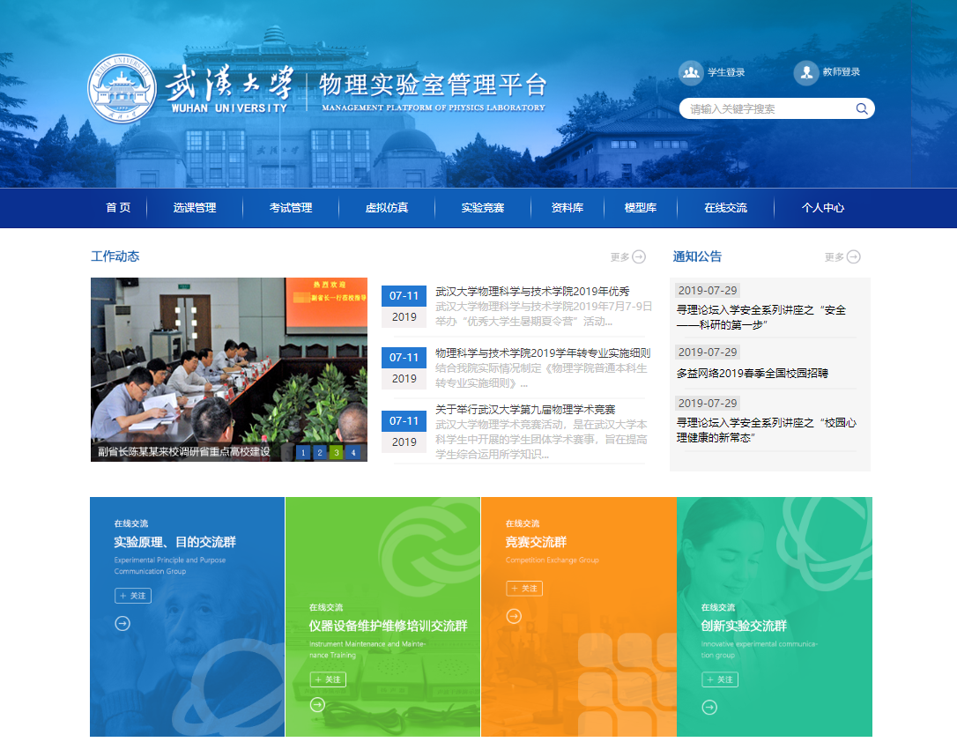Click the search magnifier icon
957x742 pixels.
click(861, 109)
